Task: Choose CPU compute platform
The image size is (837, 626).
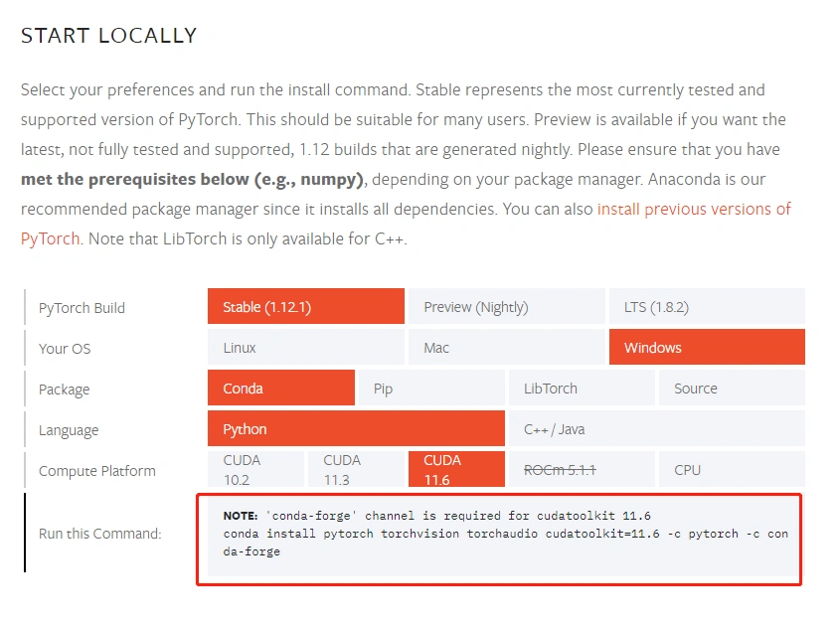Action: (732, 469)
